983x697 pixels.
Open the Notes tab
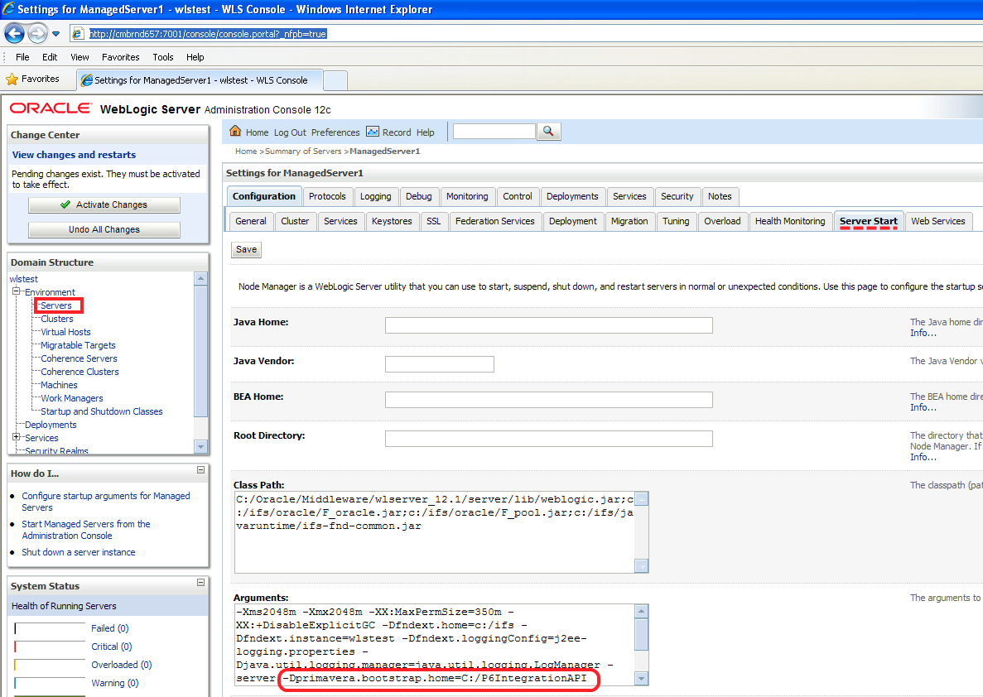tap(720, 196)
